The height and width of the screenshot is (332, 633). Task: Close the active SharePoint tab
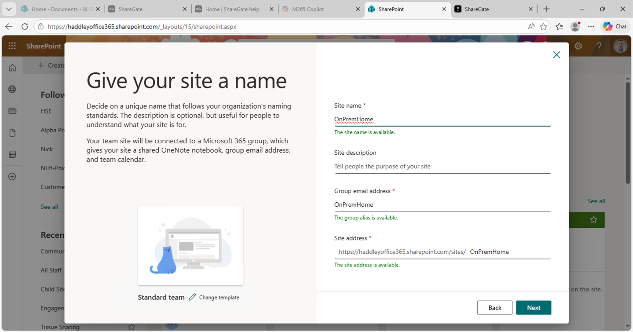pyautogui.click(x=444, y=9)
